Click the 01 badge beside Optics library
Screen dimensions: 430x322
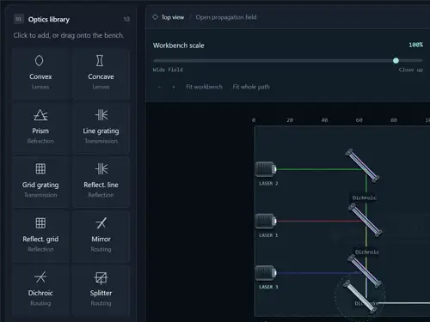[19, 19]
